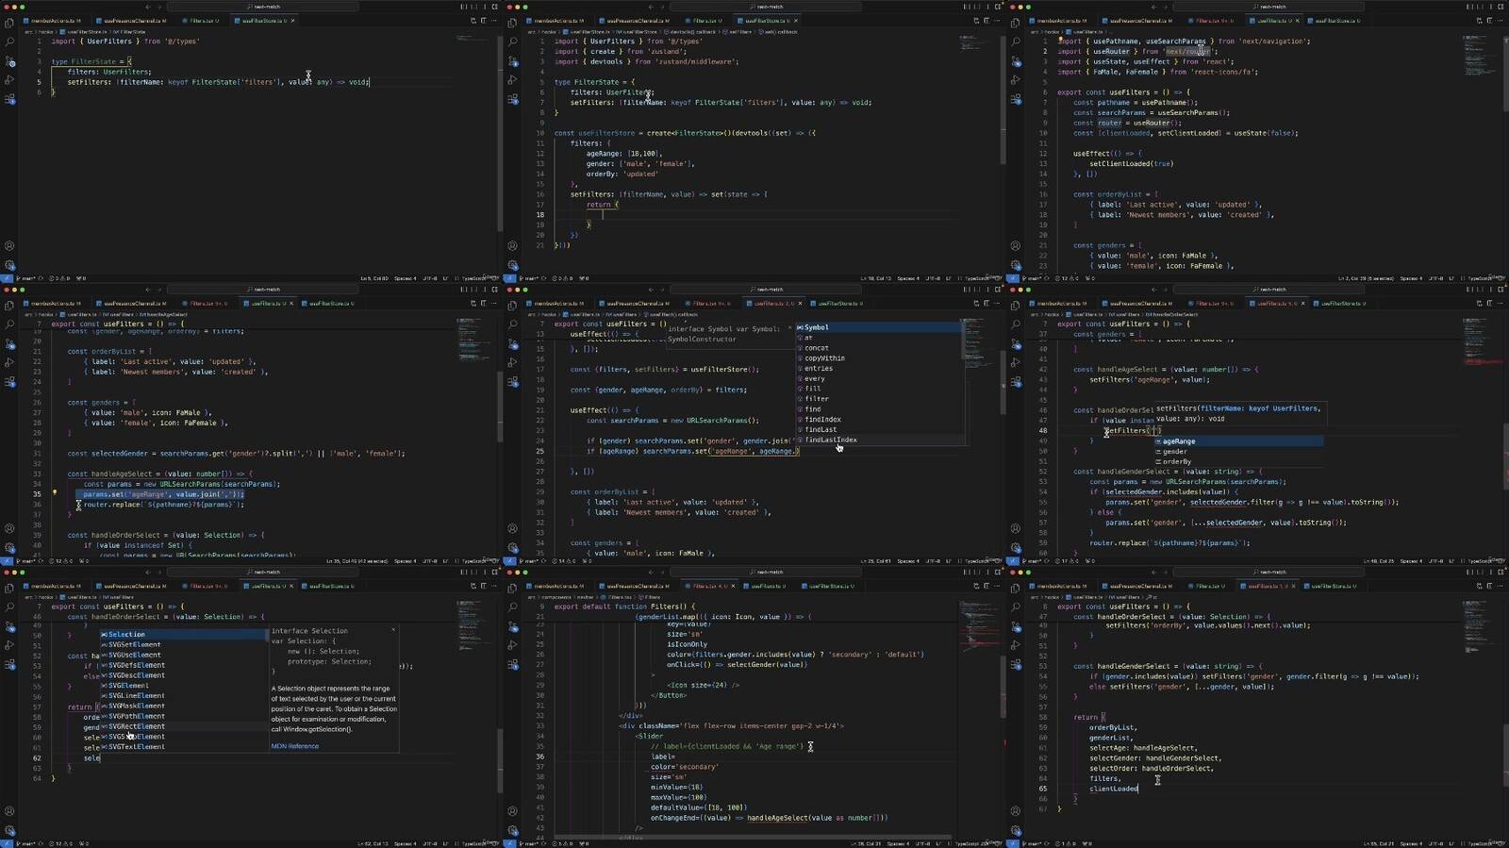
Task: Open Source Control in the six-line FilterState window
Action: click(x=9, y=61)
